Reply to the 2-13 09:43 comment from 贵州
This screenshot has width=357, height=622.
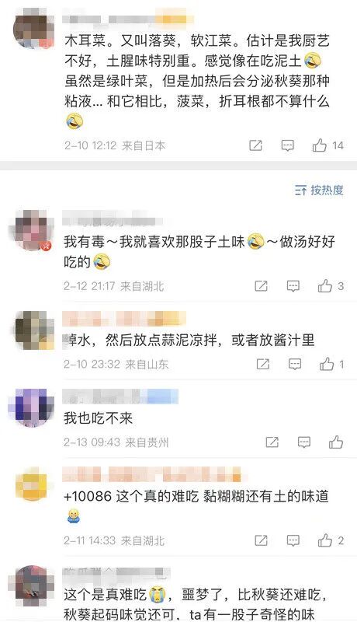[304, 442]
